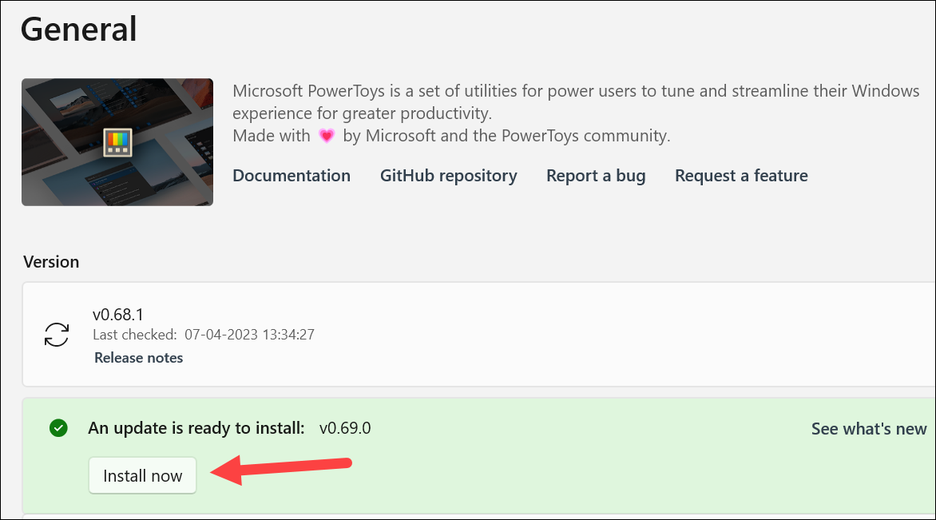Click Report a bug
The image size is (936, 520).
coord(595,175)
